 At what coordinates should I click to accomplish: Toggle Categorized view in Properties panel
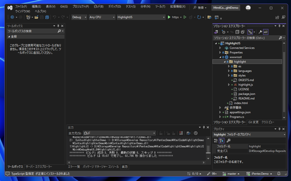pyautogui.click(x=216, y=140)
